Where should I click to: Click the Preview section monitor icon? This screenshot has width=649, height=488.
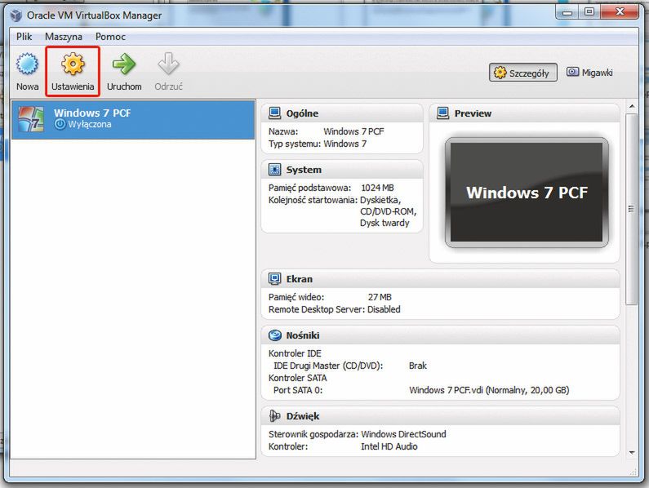point(443,113)
